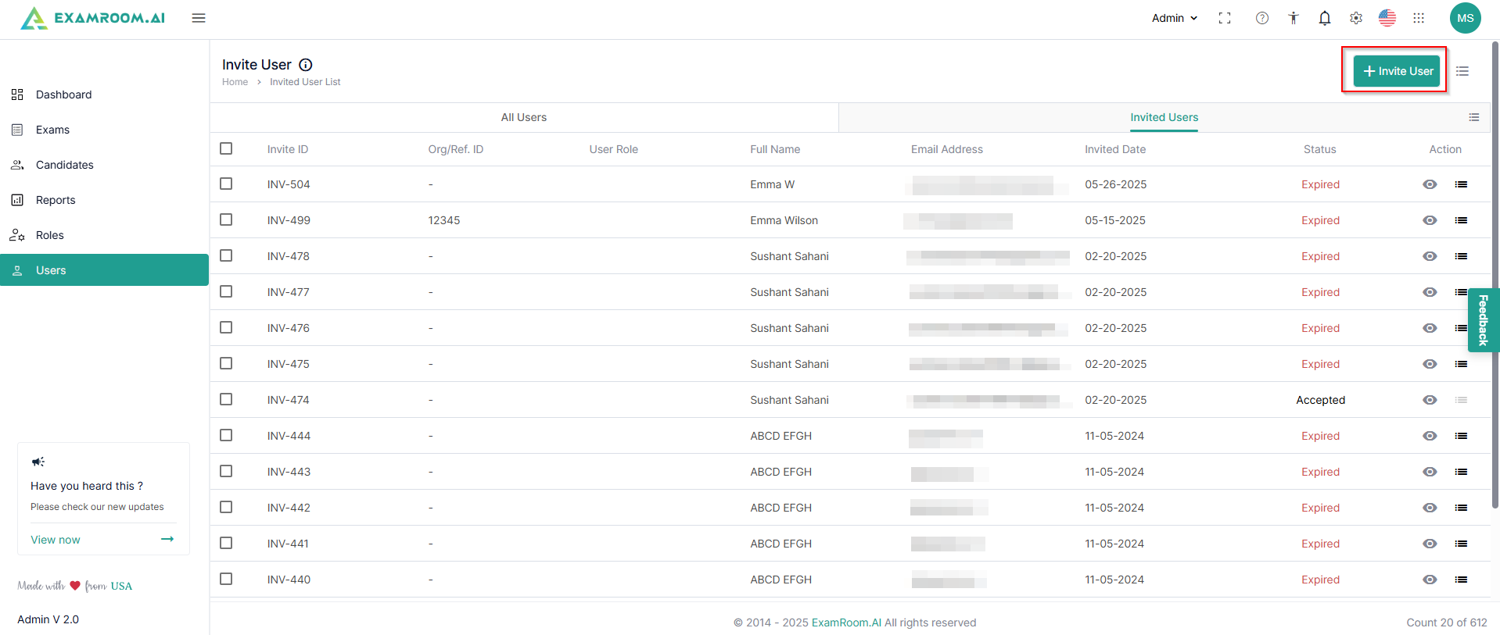
Task: Check the box for INV-504
Action: pyautogui.click(x=226, y=184)
